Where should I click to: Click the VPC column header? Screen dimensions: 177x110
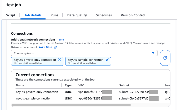tap(81, 85)
